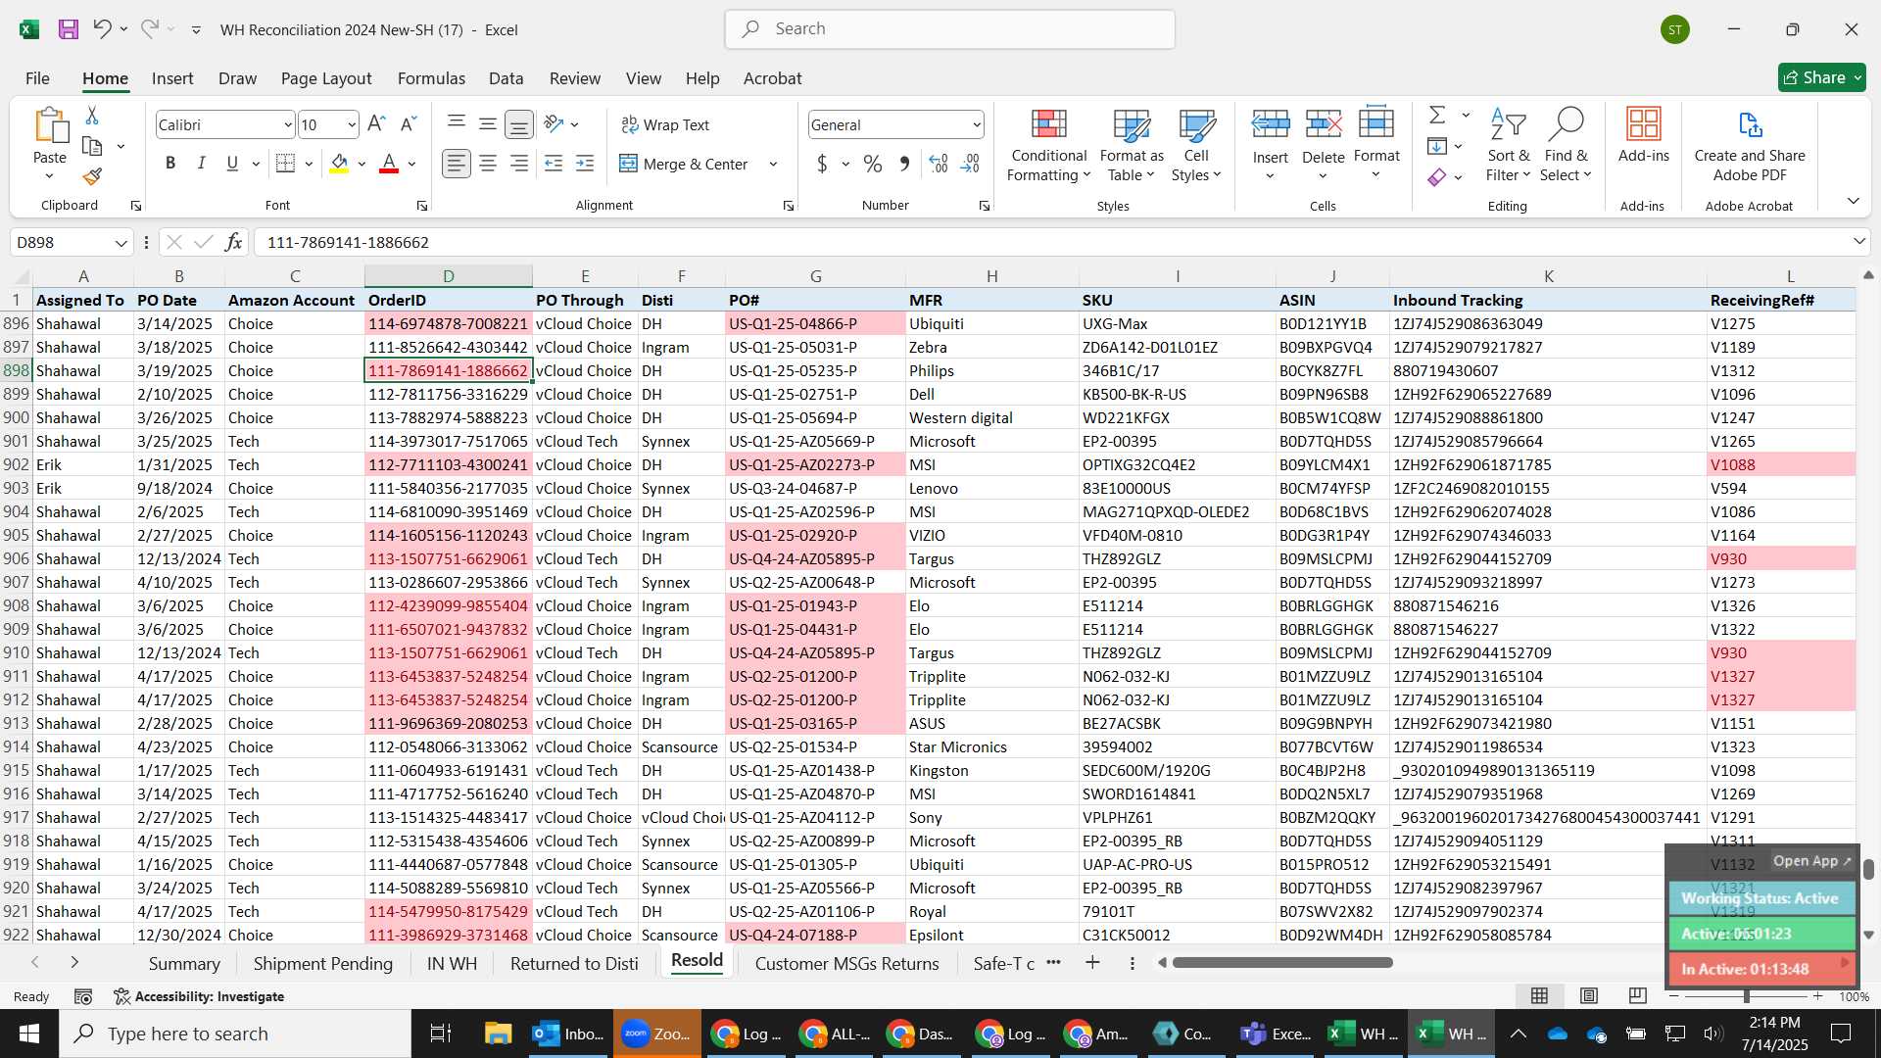Viewport: 1881px width, 1058px height.
Task: Click the Clear eraser icon
Action: point(1437,177)
